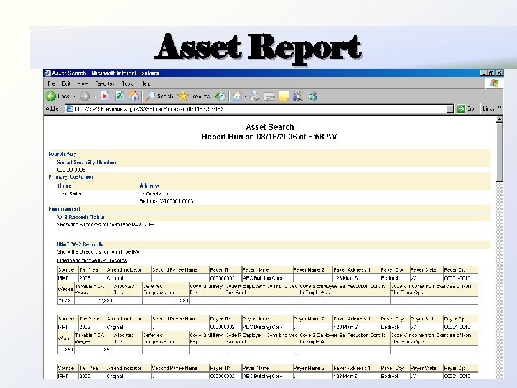Click the Asset Search report title
This screenshot has height=388, width=517.
point(270,127)
